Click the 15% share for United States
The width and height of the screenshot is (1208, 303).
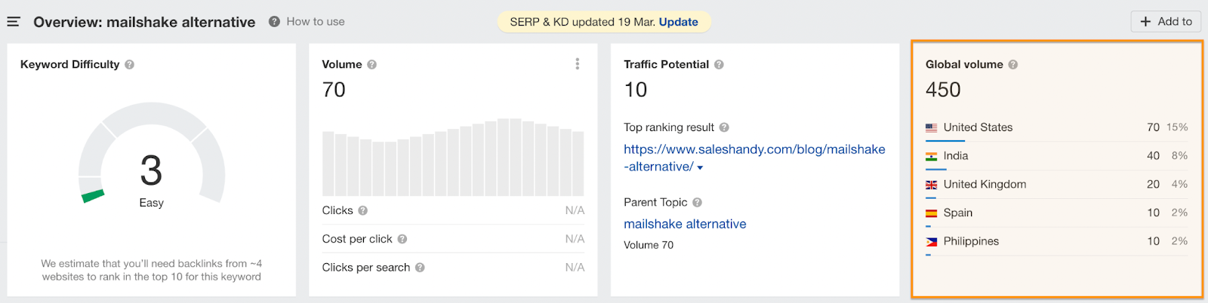point(1177,127)
